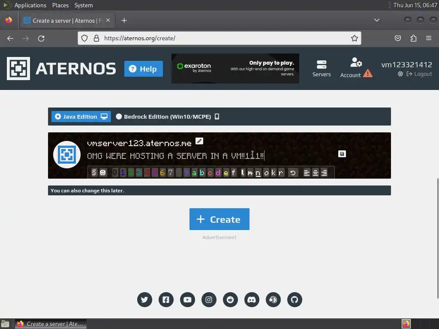Apply italic formatting with the 'o' button
Viewport: 439px width, 329px height.
click(266, 173)
